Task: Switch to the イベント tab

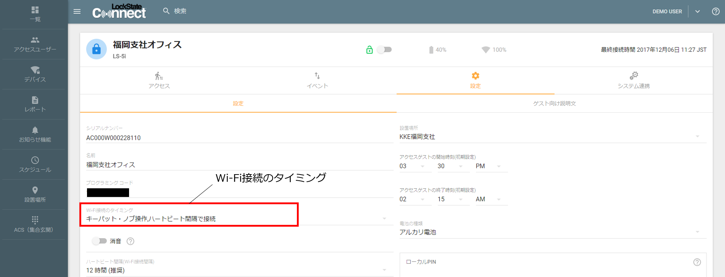Action: click(x=317, y=80)
